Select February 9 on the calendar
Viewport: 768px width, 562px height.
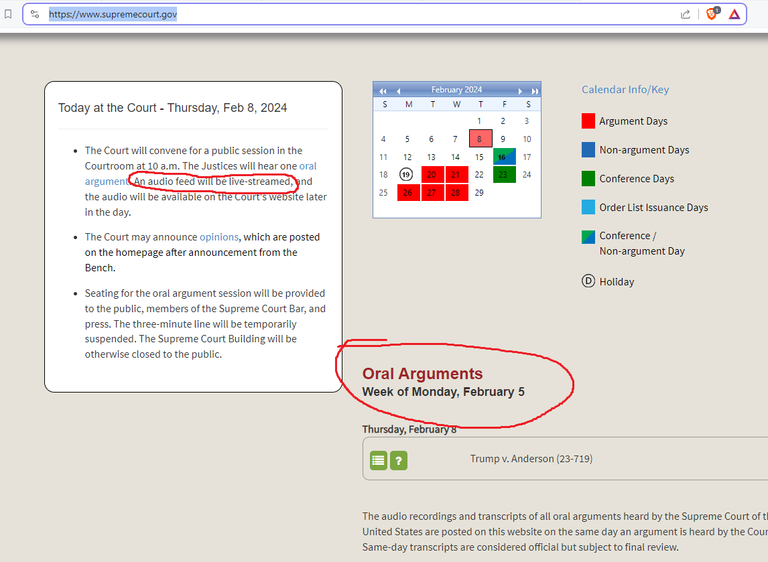coord(503,139)
